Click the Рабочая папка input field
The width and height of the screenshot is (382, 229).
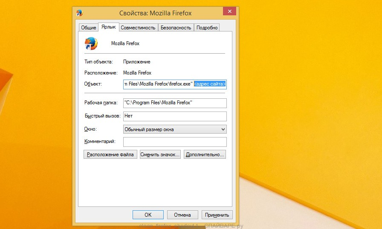(175, 103)
